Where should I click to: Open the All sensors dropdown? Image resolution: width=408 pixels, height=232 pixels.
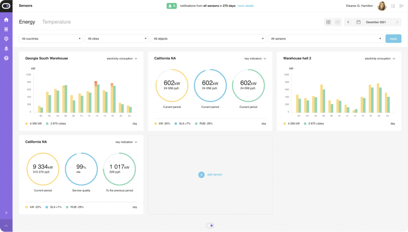coord(325,39)
